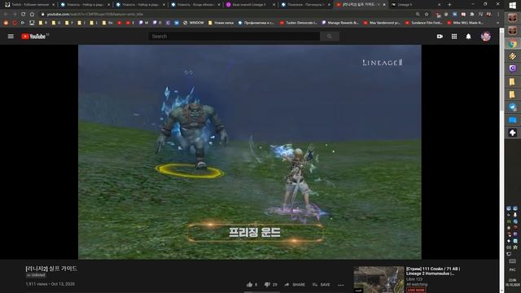This screenshot has width=521, height=293.
Task: Open the browser home page icon
Action: pos(32,15)
